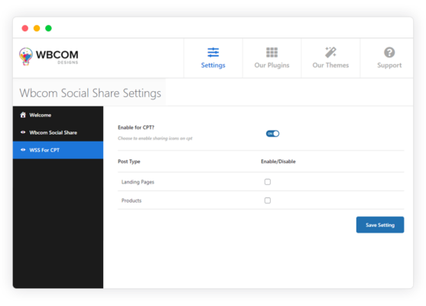
Task: Click the eye icon beside Wbcom Social Share
Action: (x=23, y=132)
